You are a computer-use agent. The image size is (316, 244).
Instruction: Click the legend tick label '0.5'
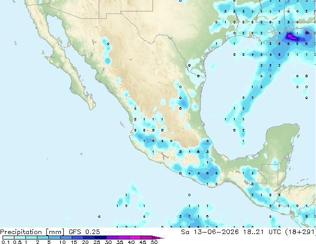point(17,242)
